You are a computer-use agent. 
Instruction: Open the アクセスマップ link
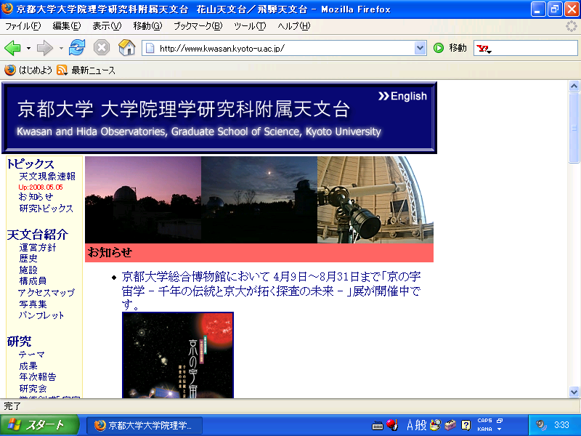(46, 293)
